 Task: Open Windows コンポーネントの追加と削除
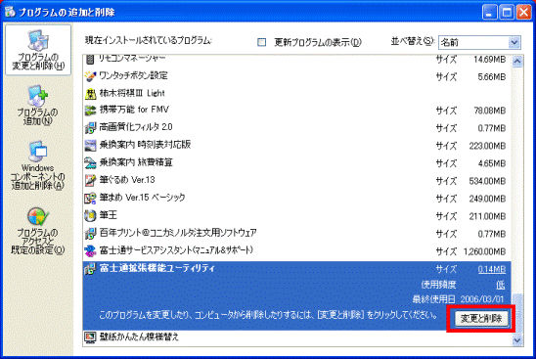click(x=37, y=165)
